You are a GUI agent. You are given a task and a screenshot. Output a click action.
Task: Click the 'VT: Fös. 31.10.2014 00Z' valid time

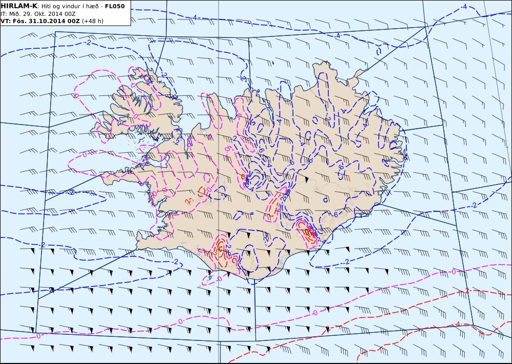coord(40,21)
